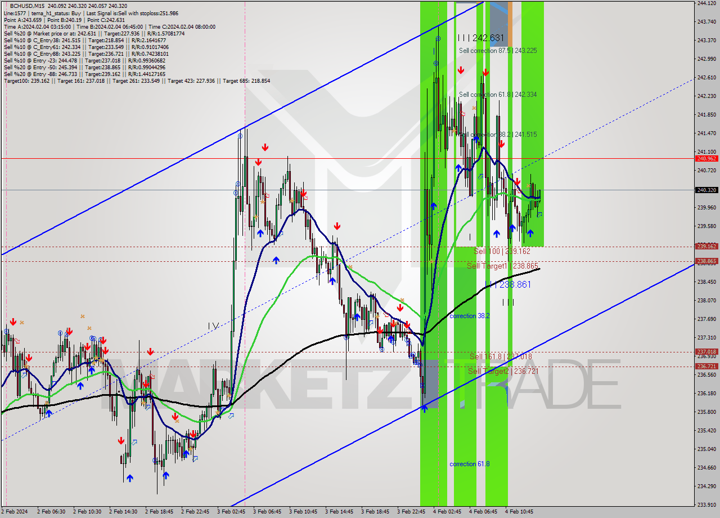Click the '3 Feb 02:45' time axis label
The height and width of the screenshot is (518, 720).
[231, 512]
